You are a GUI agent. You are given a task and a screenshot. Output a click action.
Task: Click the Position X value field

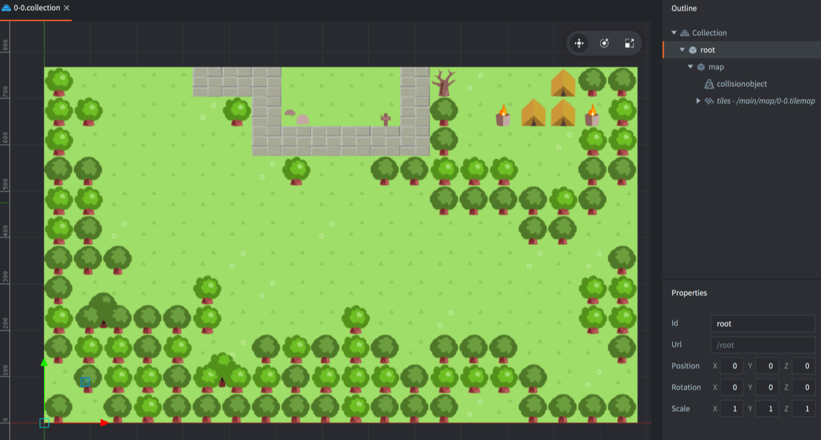732,366
